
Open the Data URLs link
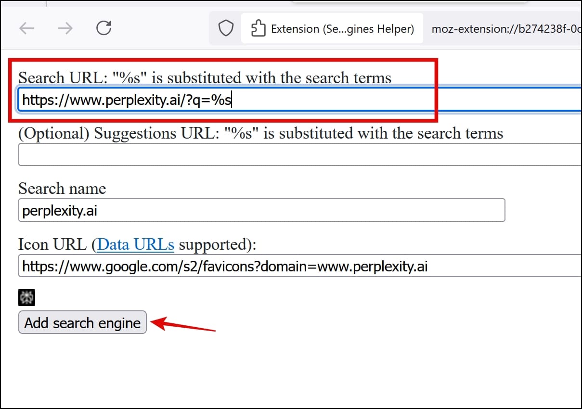click(136, 244)
